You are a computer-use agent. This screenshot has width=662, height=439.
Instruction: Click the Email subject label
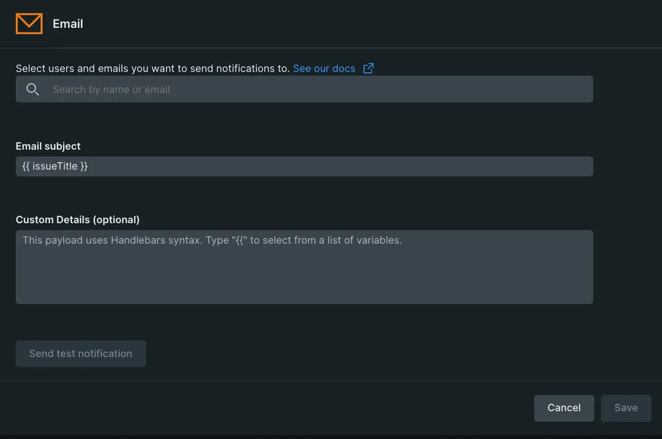(x=48, y=146)
